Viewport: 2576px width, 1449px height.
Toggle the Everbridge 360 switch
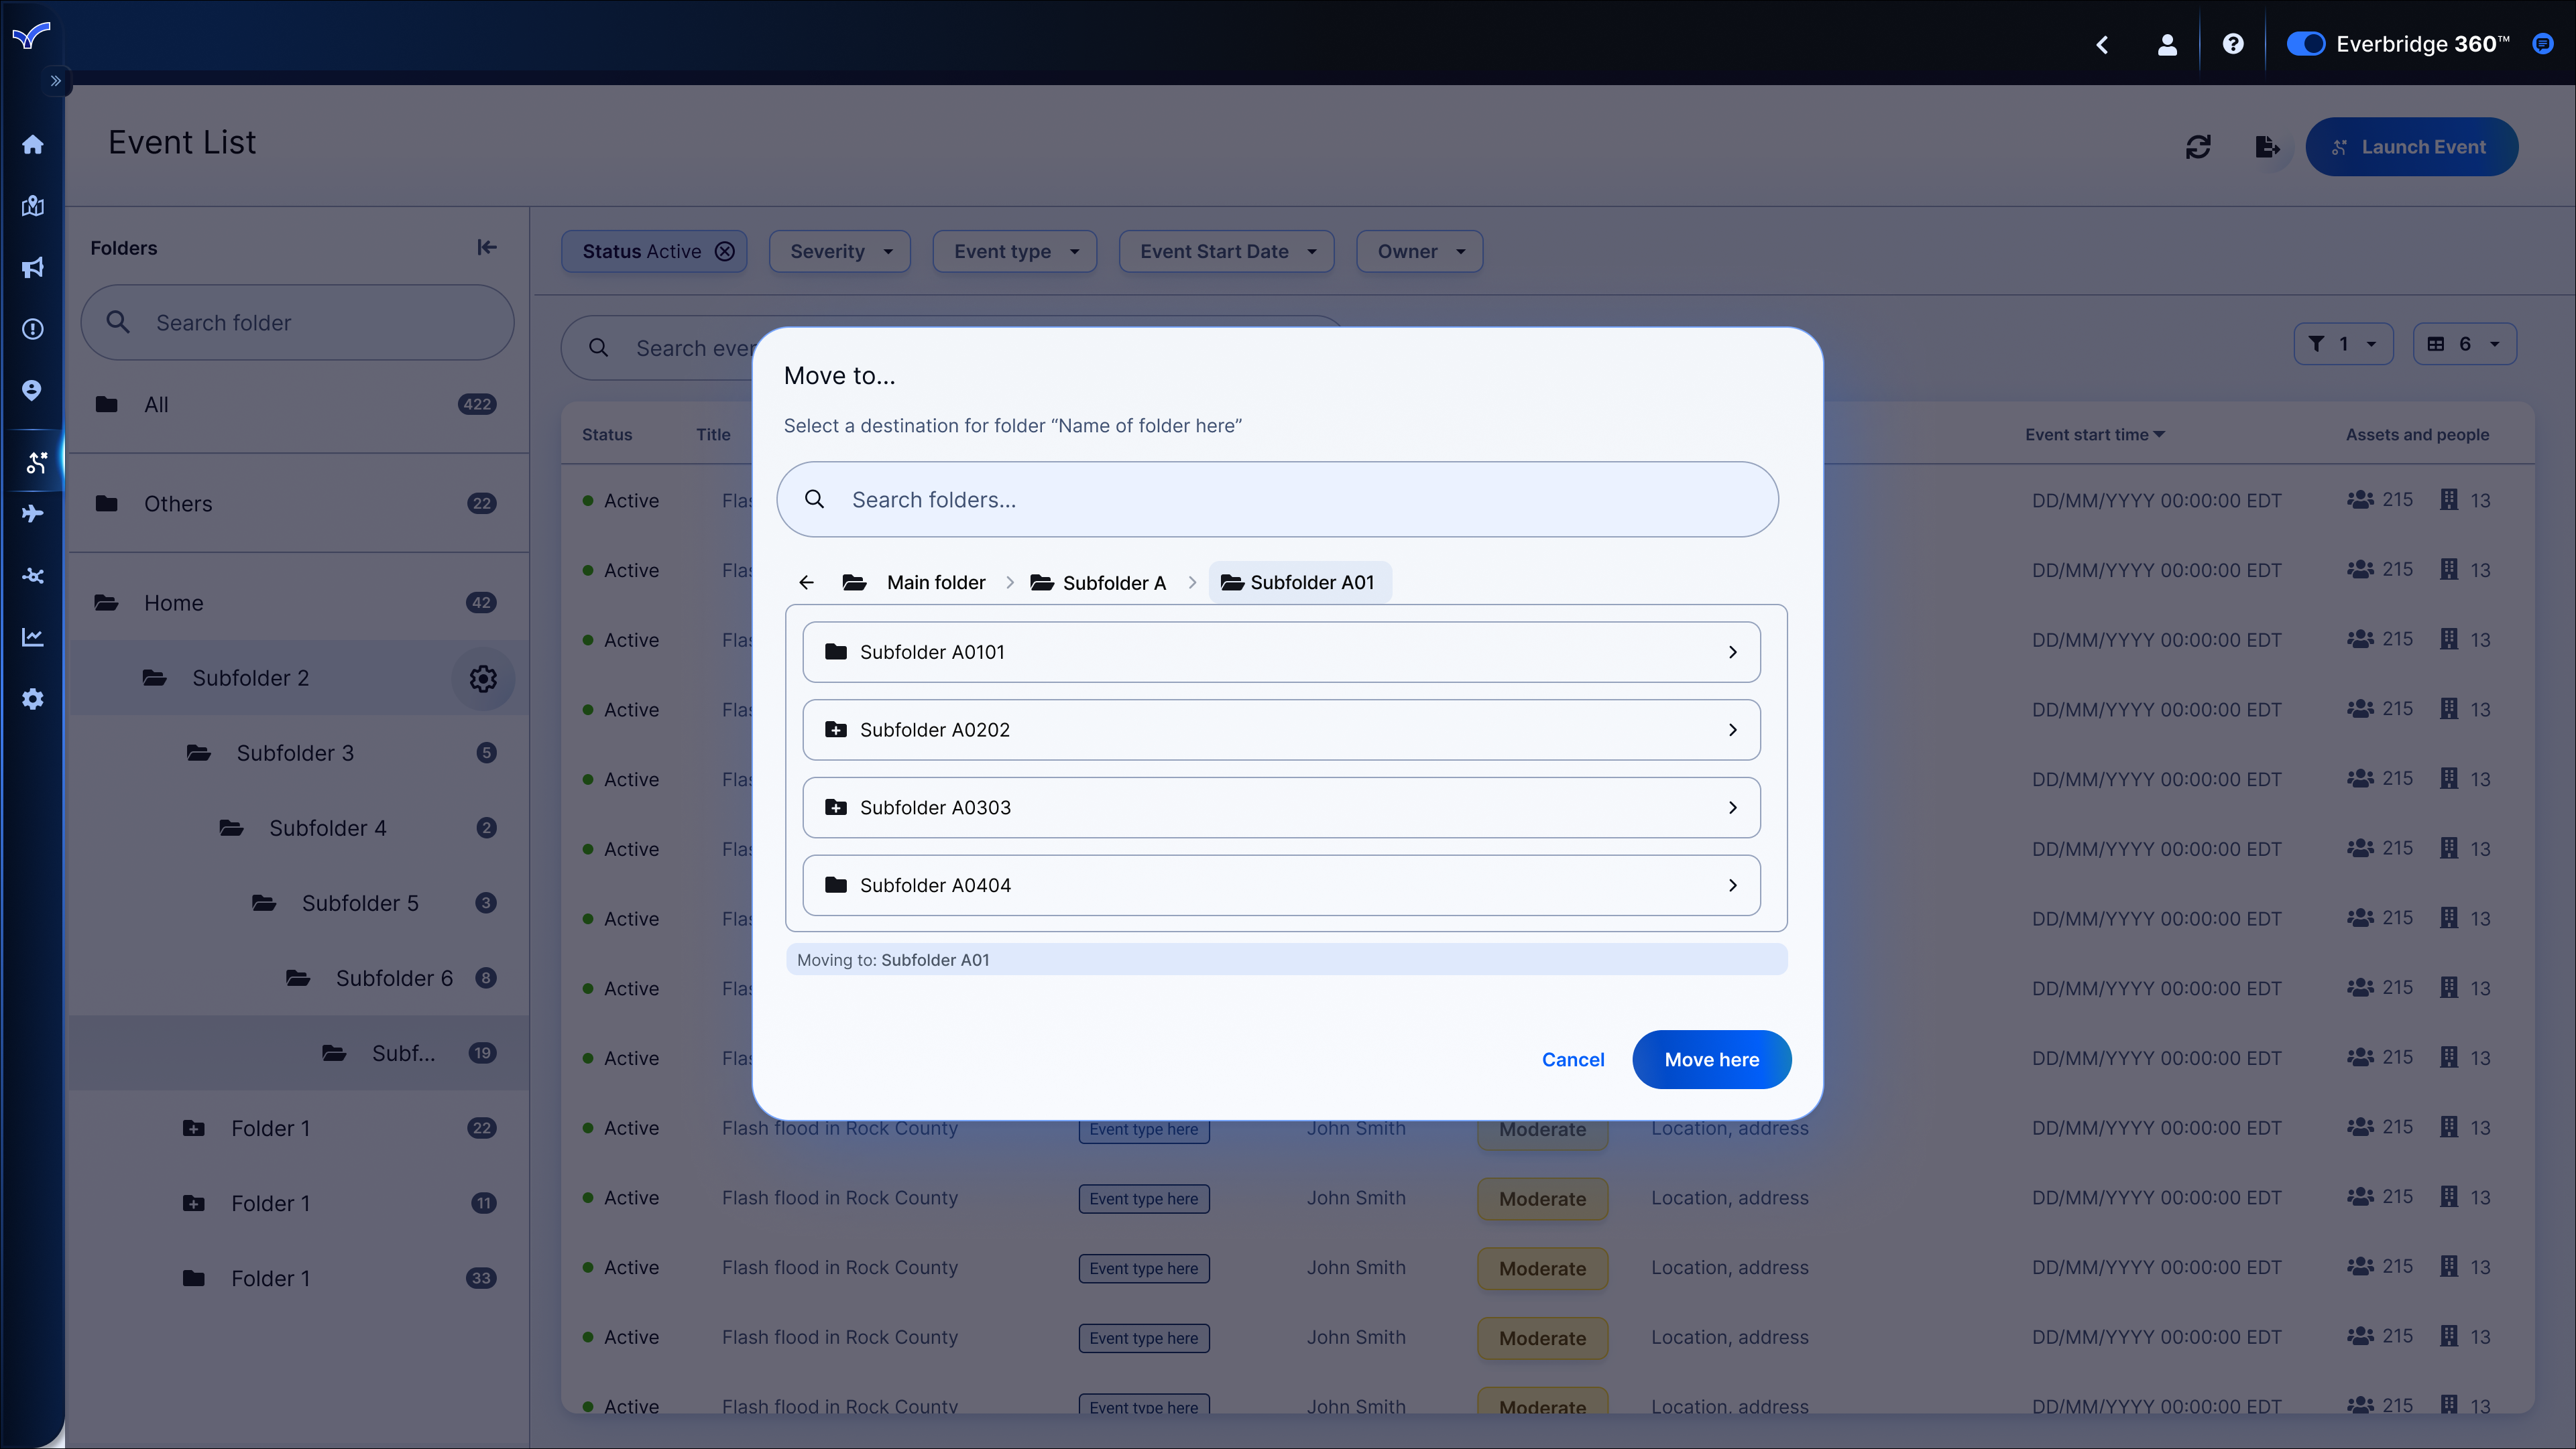(x=2305, y=44)
